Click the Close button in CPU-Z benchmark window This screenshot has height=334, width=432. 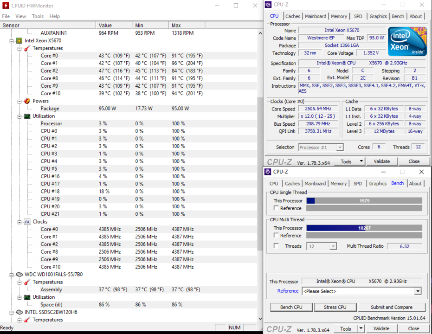(x=413, y=328)
